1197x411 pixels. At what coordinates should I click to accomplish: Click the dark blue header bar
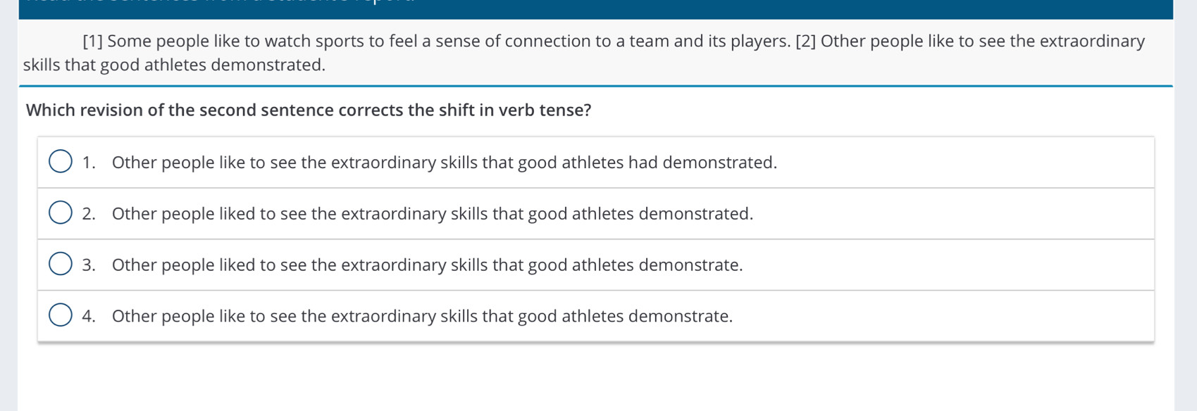click(x=595, y=9)
